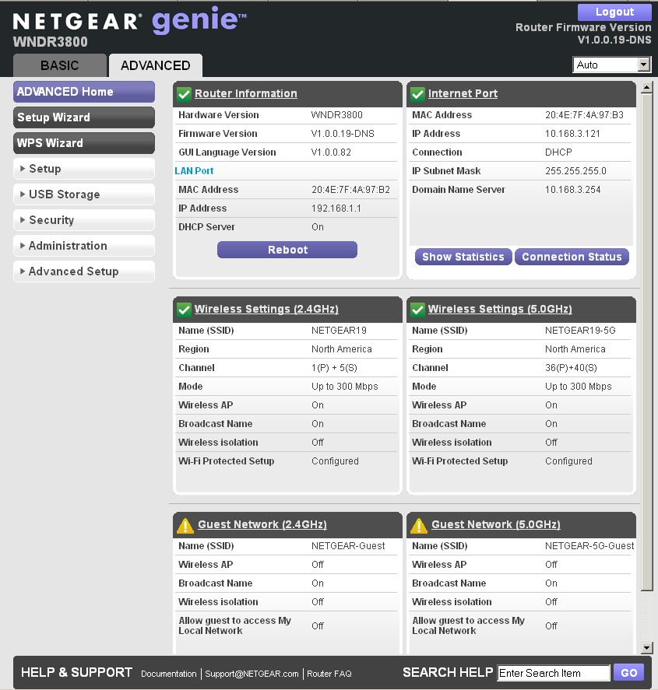Open Wireless Settings (2.4GHz) link
Screen dimensions: 658x690
[x=266, y=310]
